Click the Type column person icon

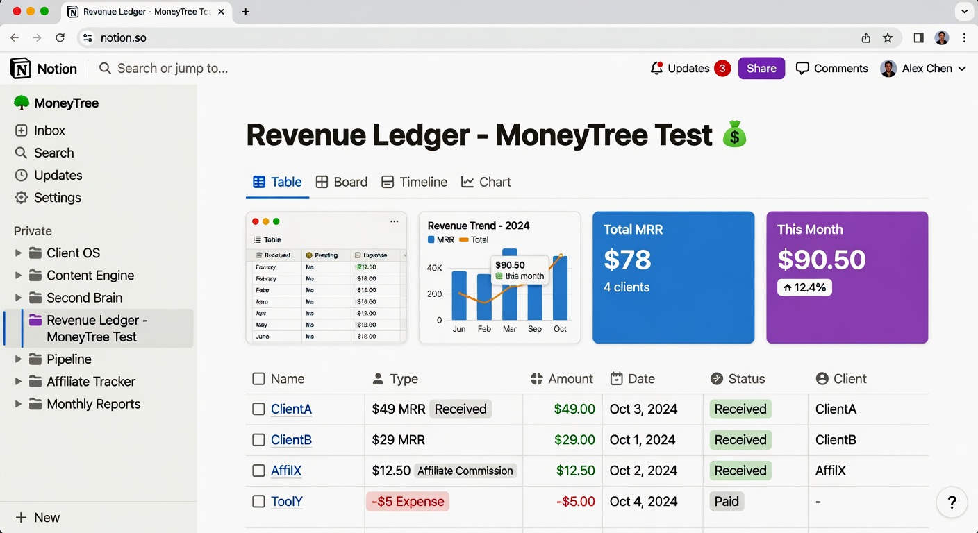378,379
